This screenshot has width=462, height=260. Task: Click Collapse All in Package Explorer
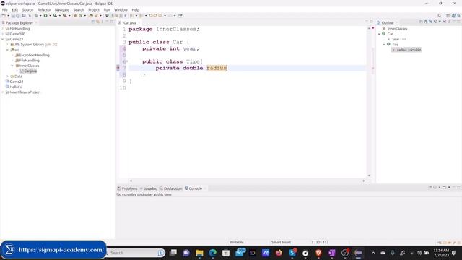[x=93, y=22]
